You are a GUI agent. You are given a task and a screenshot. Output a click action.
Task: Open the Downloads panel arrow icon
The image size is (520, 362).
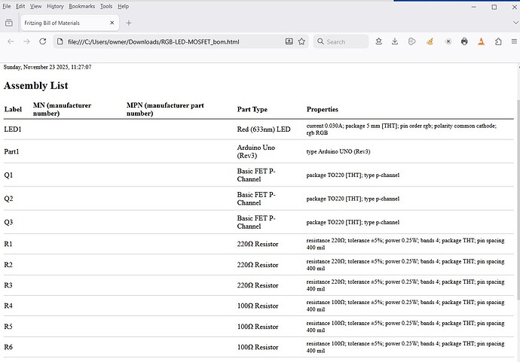point(395,41)
